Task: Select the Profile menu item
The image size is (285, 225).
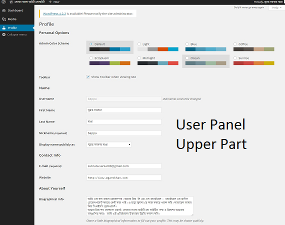Action: tap(17, 28)
